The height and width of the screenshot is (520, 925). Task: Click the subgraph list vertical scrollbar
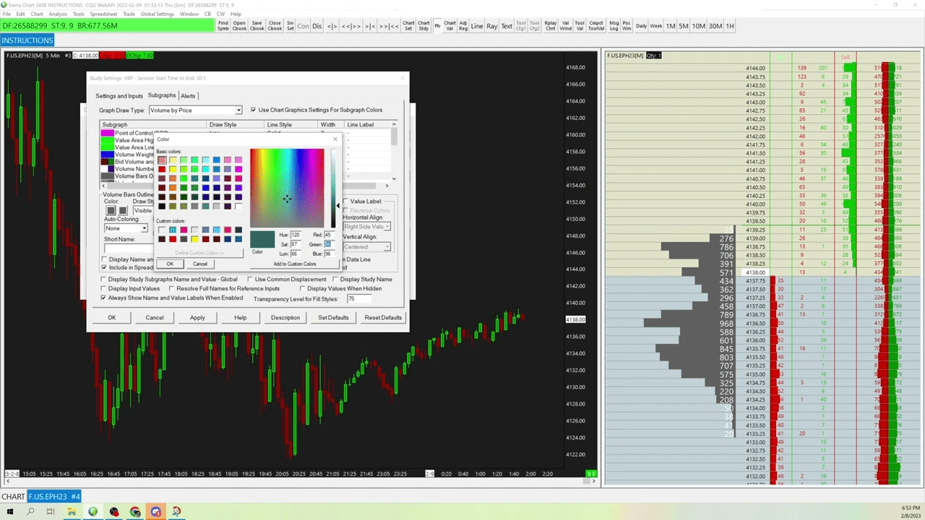click(x=394, y=152)
